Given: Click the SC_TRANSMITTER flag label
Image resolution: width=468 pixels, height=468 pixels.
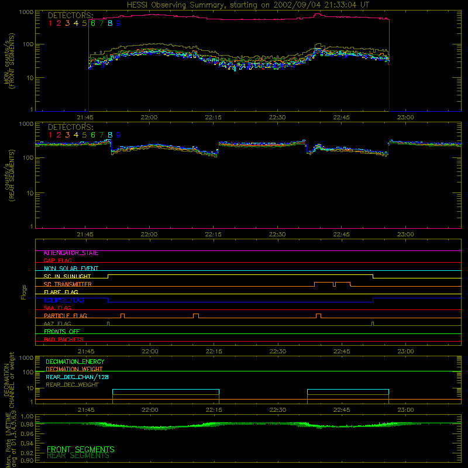Looking at the screenshot, I should [68, 284].
